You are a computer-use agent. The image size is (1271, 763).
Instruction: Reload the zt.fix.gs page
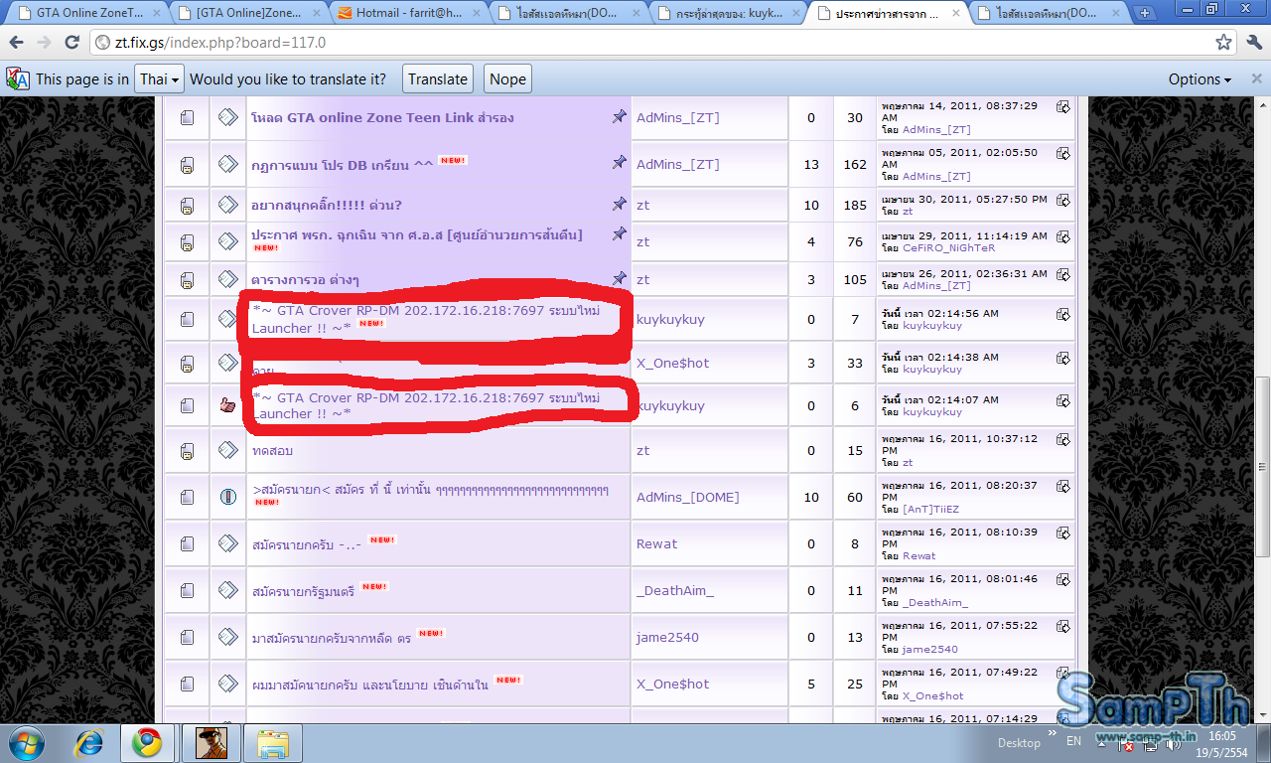tap(71, 43)
